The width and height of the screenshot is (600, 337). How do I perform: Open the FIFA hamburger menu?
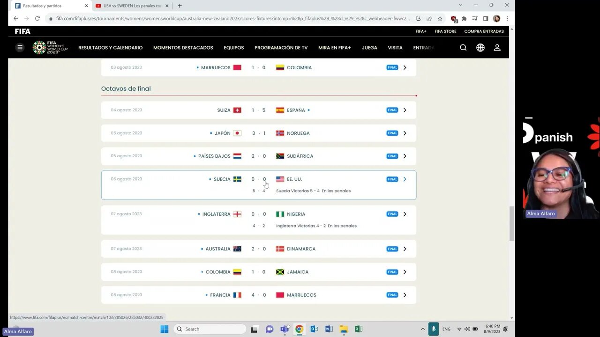20,47
